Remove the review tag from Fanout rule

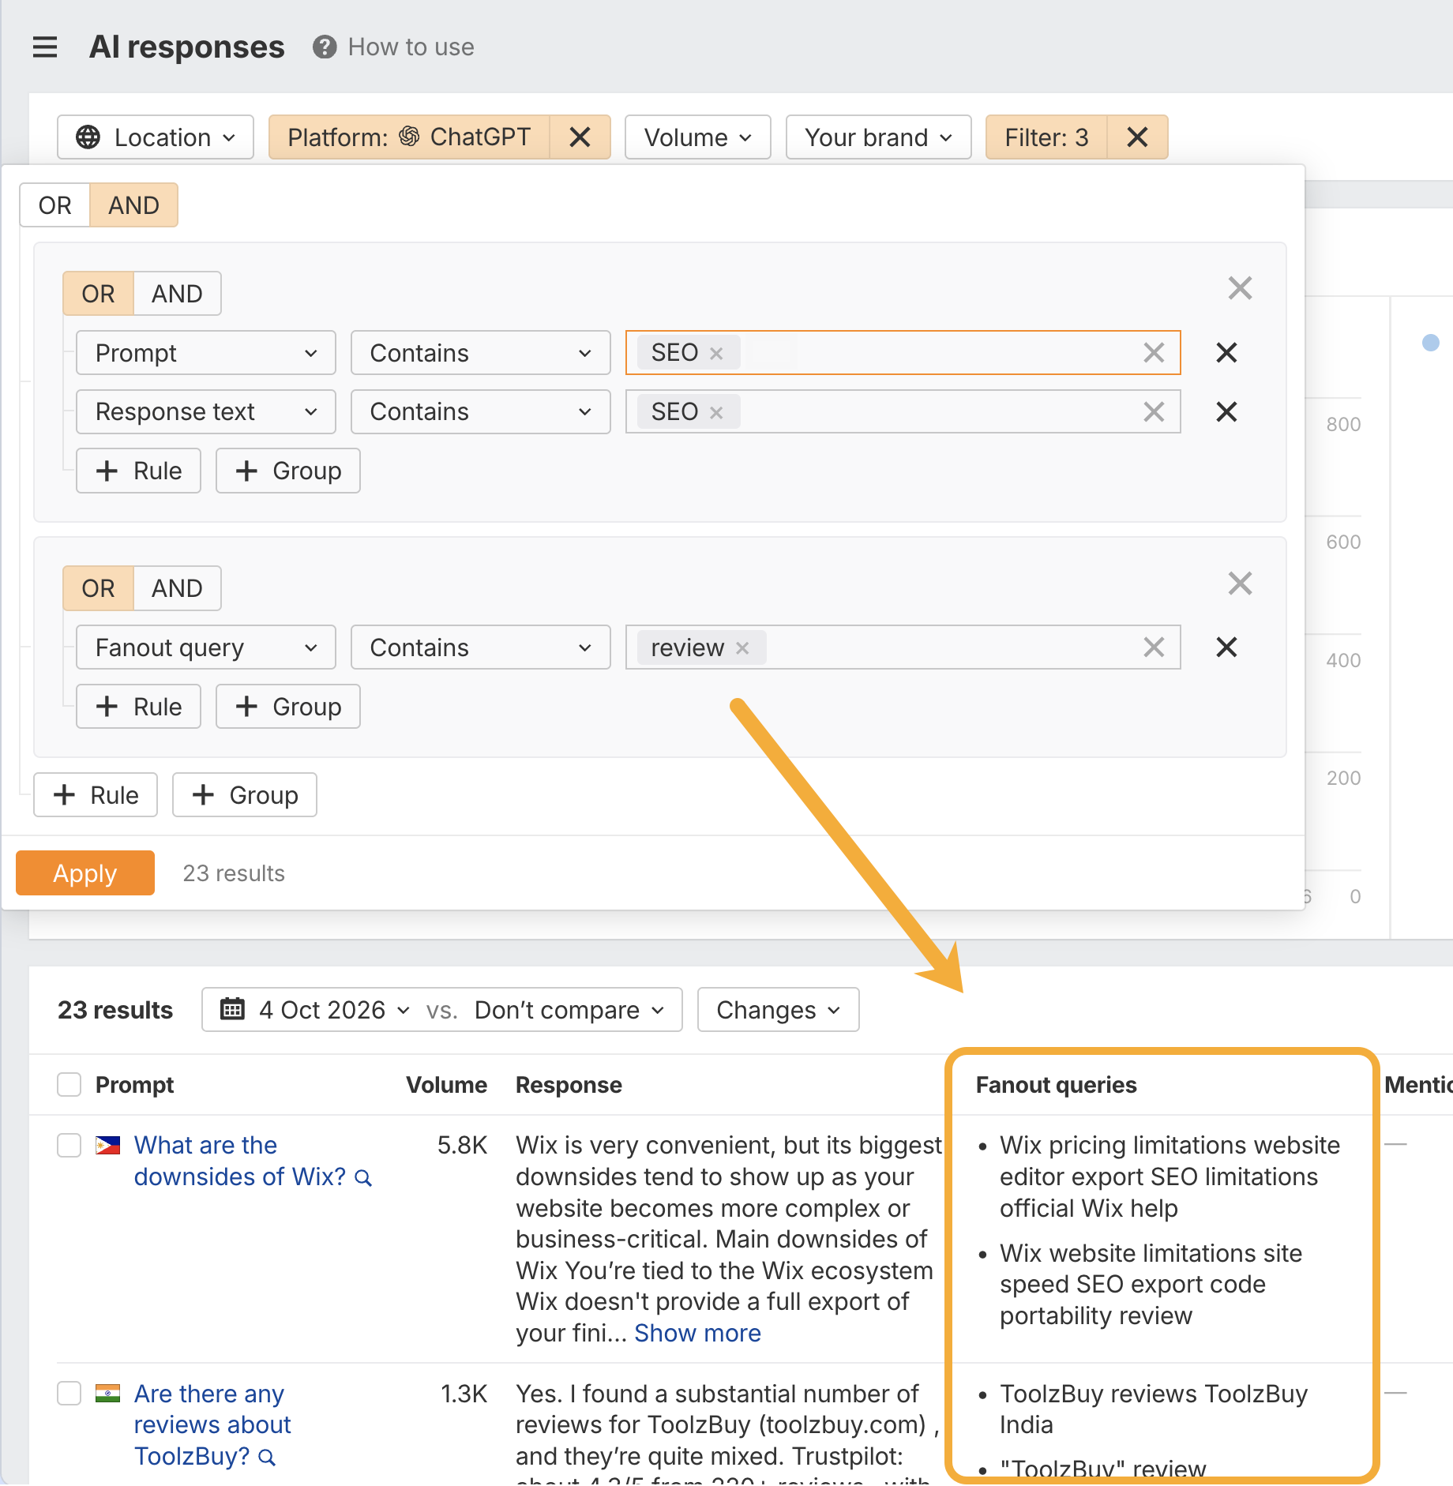click(x=742, y=648)
